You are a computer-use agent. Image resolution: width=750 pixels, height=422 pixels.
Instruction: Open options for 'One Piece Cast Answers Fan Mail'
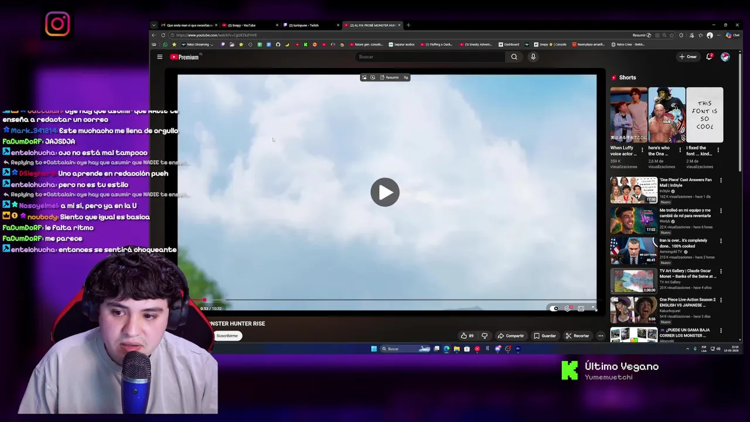[721, 181]
